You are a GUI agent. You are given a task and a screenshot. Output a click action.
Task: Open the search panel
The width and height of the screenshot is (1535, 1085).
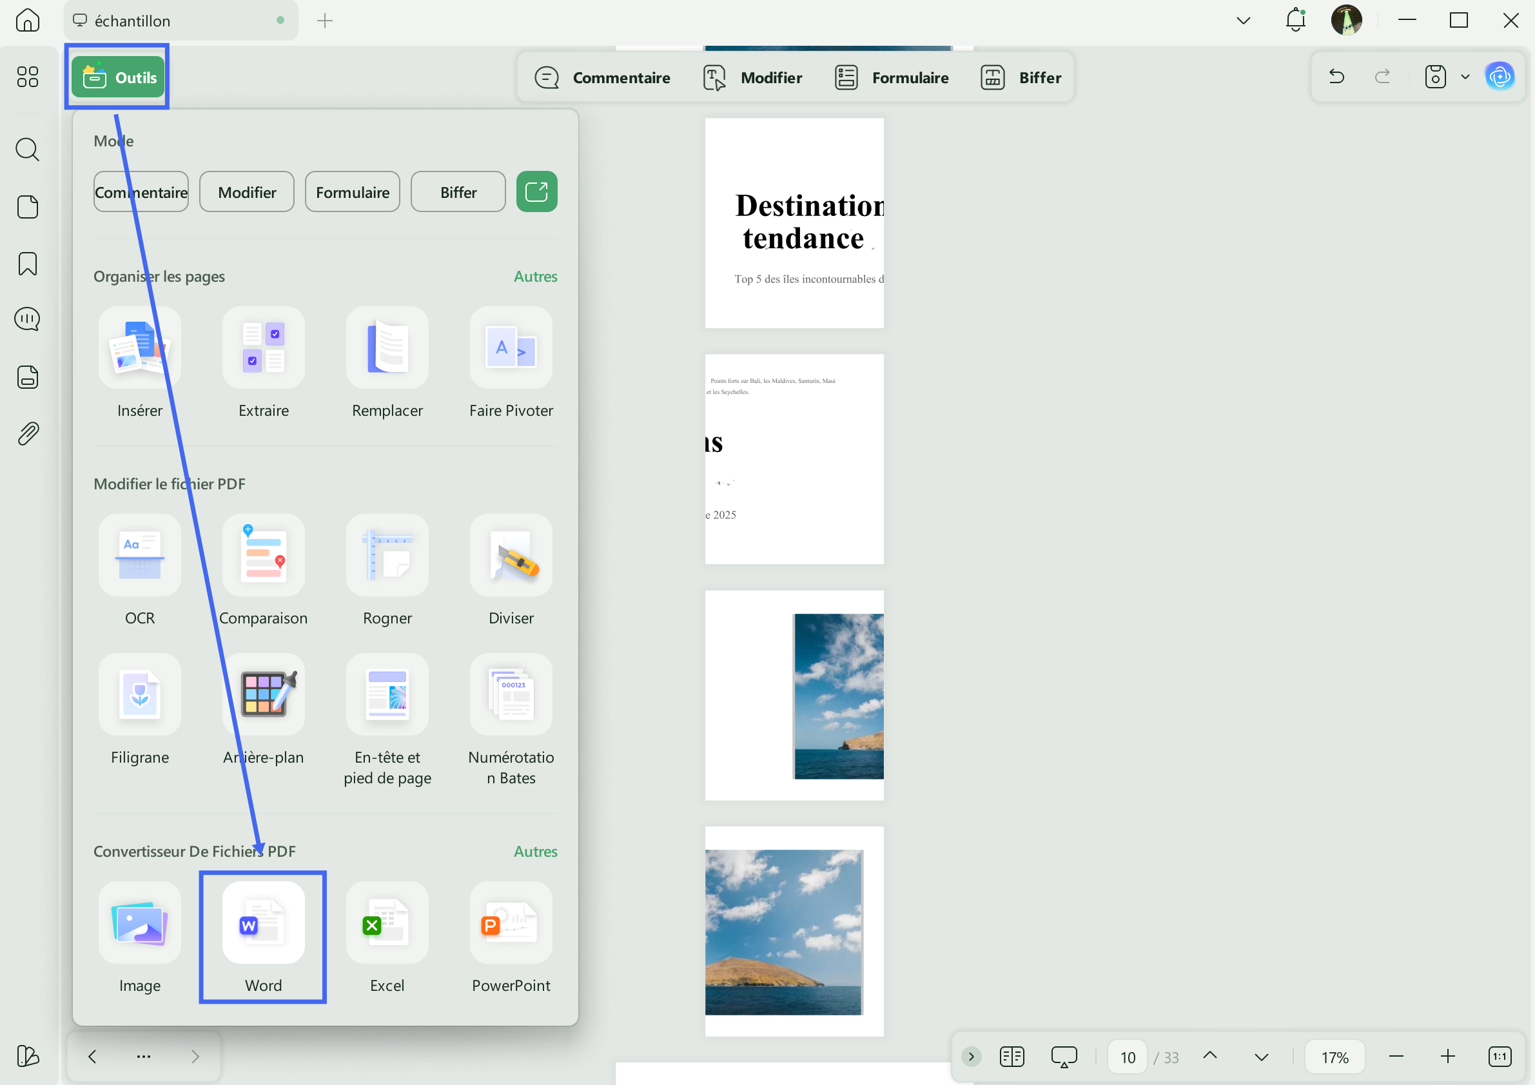pyautogui.click(x=28, y=149)
